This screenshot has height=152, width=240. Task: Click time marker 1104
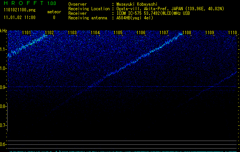point(95,32)
